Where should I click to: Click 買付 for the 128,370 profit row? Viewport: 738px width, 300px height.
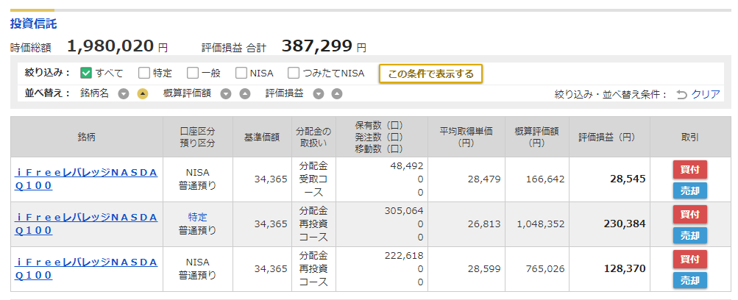689,259
